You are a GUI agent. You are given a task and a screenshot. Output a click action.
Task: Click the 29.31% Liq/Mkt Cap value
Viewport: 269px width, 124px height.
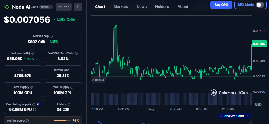63,76
